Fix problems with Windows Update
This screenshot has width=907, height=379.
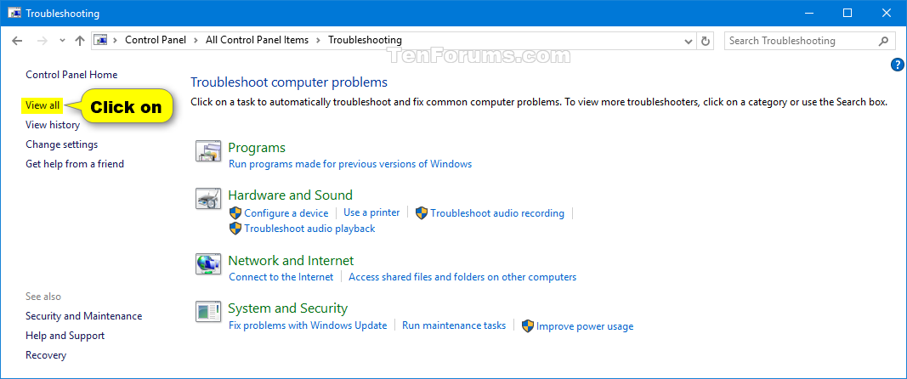click(x=308, y=325)
